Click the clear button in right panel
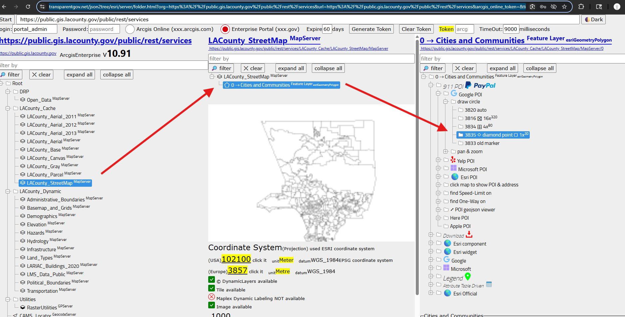The width and height of the screenshot is (625, 317). tap(464, 68)
